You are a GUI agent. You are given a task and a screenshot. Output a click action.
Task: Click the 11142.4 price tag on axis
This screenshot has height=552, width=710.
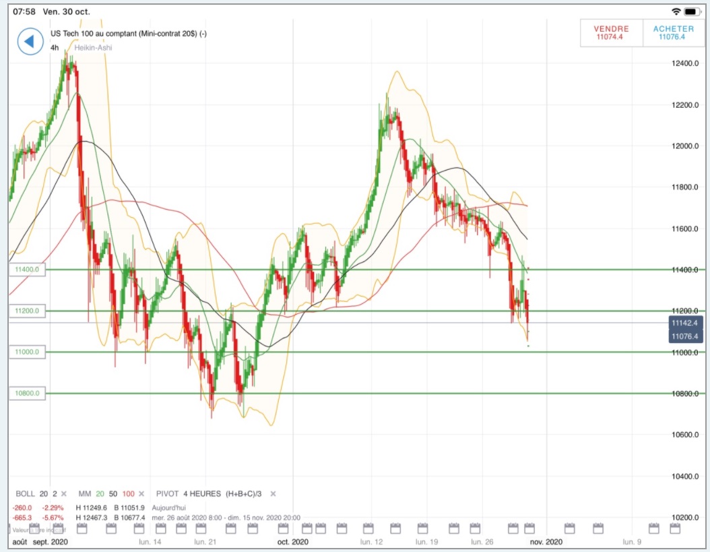[685, 323]
